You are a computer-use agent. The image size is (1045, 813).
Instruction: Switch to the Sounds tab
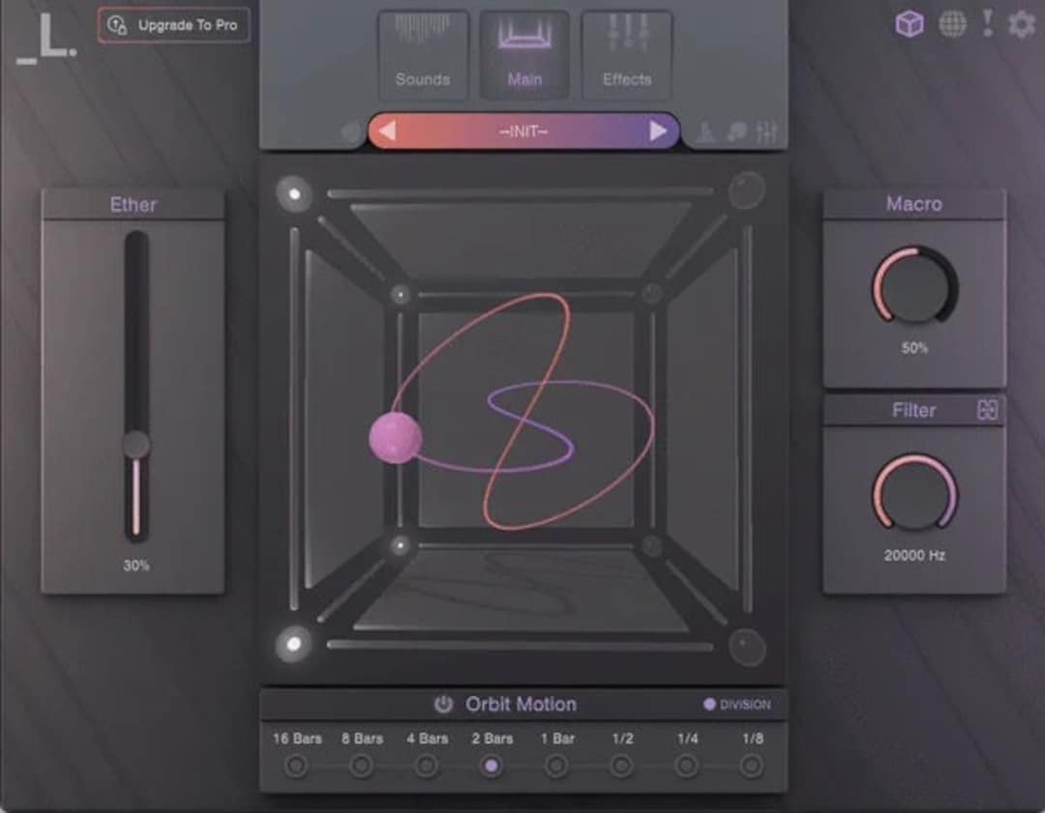(x=423, y=53)
